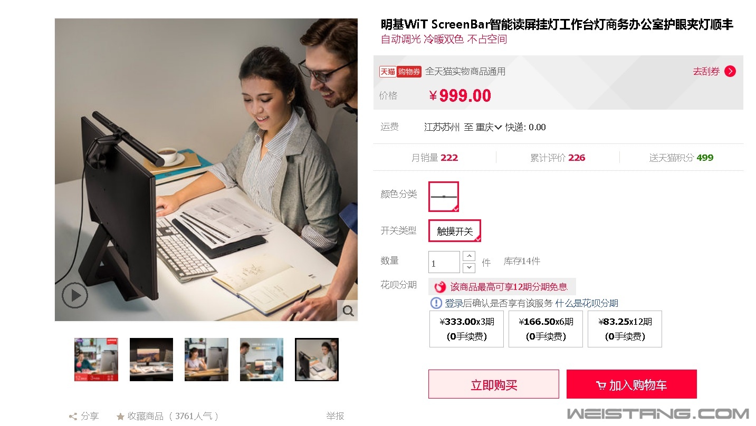Decrease quantity with the down arrow
Screen dimensions: 756x426
[x=468, y=268]
